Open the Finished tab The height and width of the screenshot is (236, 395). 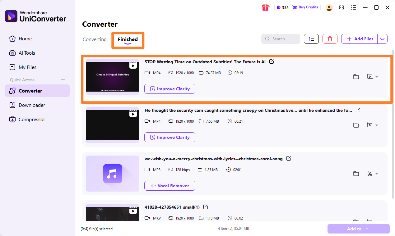(x=128, y=39)
